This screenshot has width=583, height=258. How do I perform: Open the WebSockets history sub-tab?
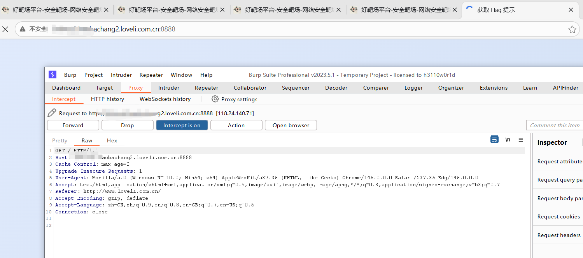click(x=165, y=99)
